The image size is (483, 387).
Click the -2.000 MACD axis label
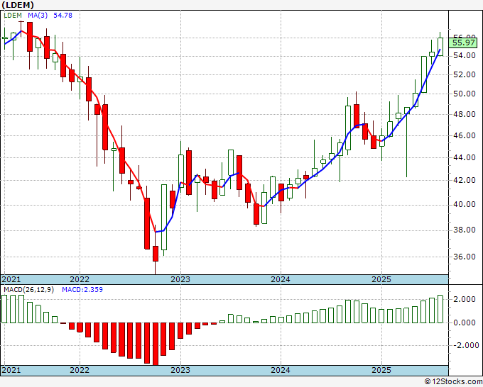(466, 345)
